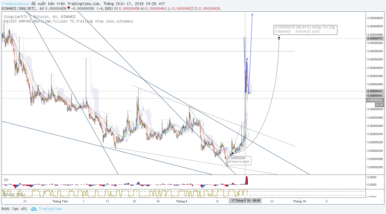Image resolution: width=386 pixels, height=214 pixels.
Task: Click the 24 date axis label
Action: (x=272, y=201)
